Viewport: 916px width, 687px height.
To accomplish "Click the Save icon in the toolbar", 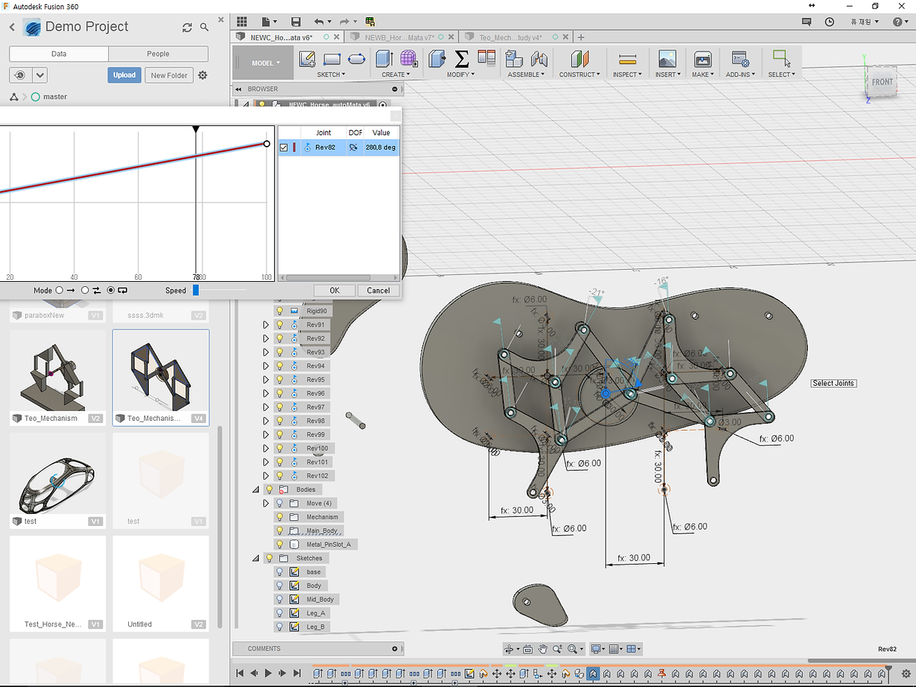I will [296, 21].
